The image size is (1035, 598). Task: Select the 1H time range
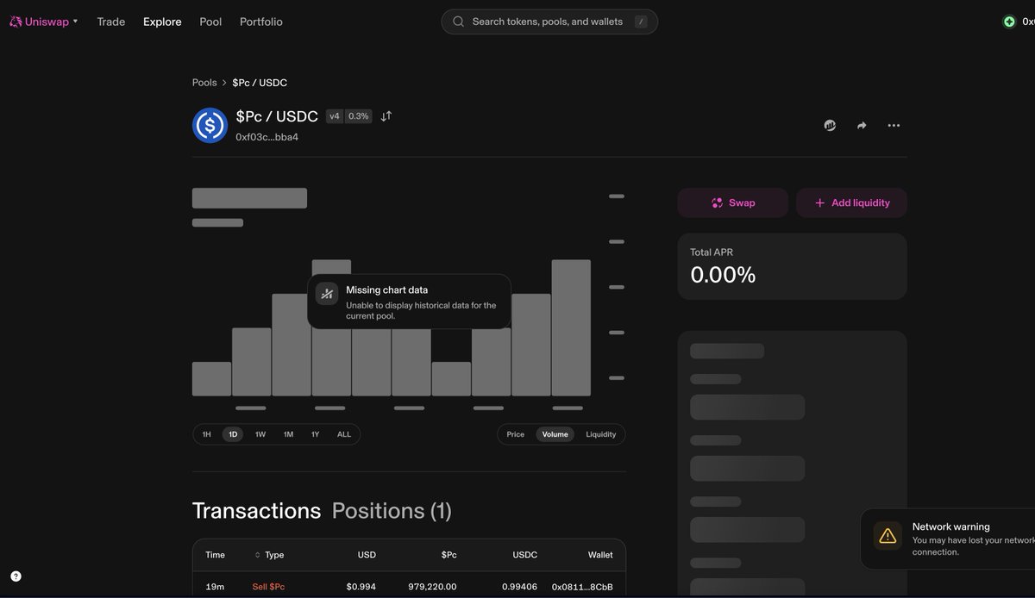pos(207,434)
